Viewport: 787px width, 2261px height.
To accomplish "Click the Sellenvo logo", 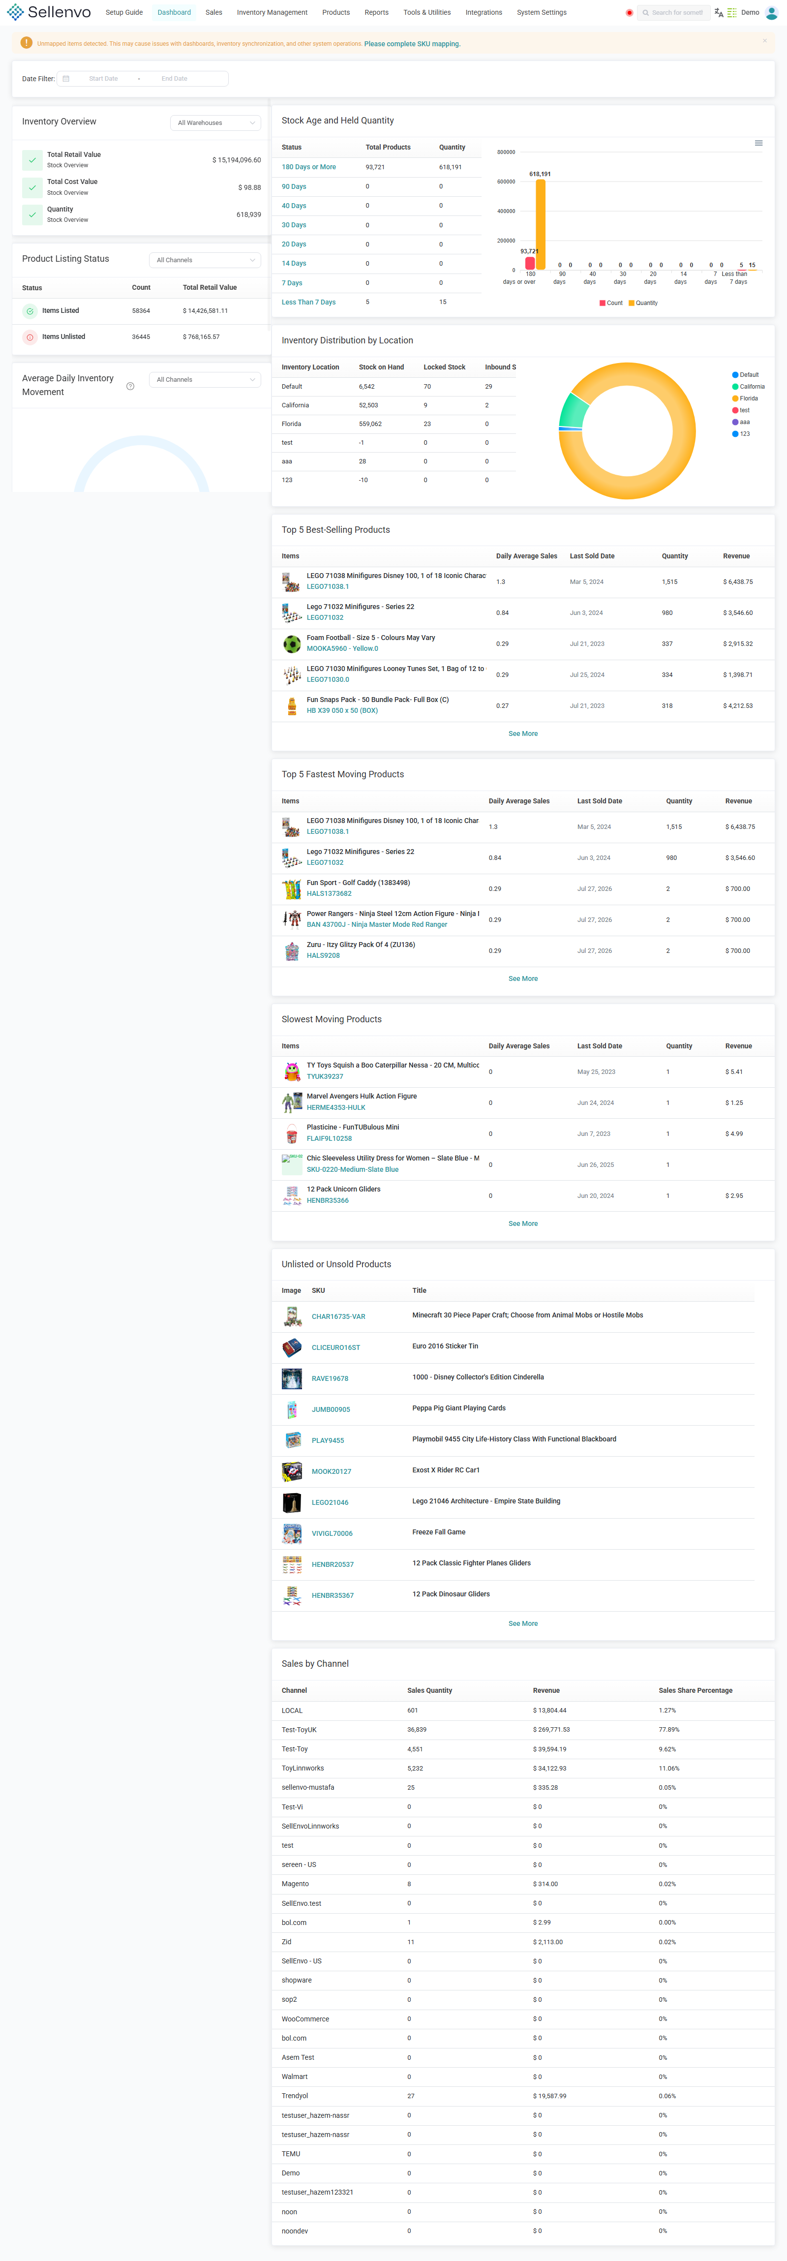I will (x=48, y=12).
